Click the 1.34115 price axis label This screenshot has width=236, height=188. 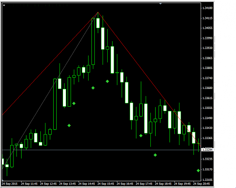click(208, 18)
